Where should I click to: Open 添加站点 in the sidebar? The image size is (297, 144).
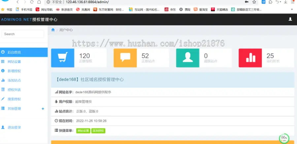[24, 80]
